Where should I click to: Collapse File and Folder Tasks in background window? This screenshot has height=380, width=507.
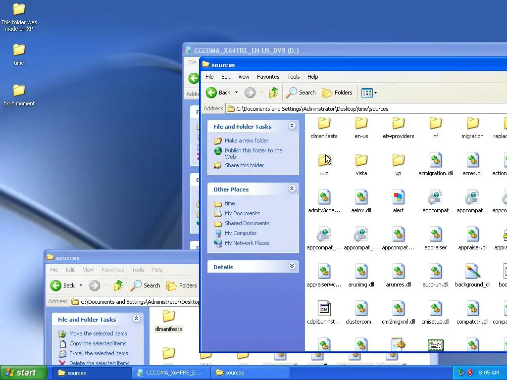136,319
